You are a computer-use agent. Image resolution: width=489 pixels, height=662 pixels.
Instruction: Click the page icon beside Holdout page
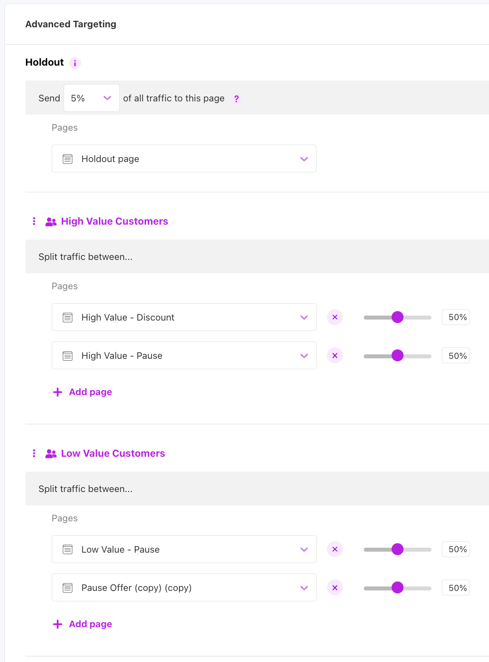[67, 159]
